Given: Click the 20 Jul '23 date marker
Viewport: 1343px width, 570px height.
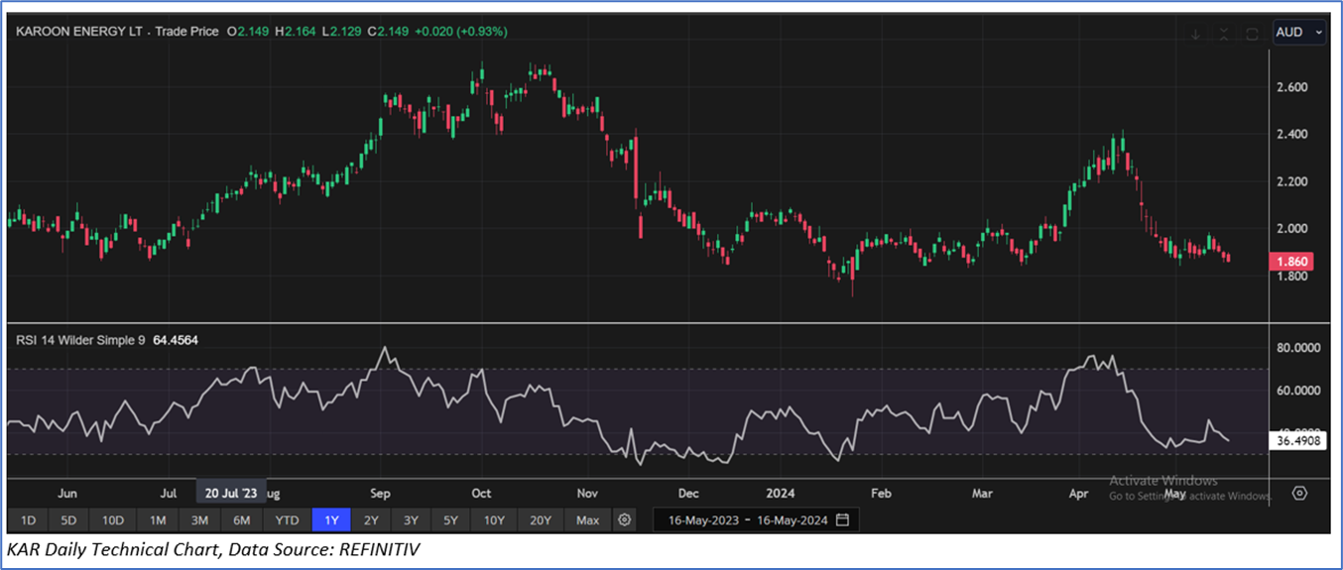Looking at the screenshot, I should pyautogui.click(x=230, y=493).
